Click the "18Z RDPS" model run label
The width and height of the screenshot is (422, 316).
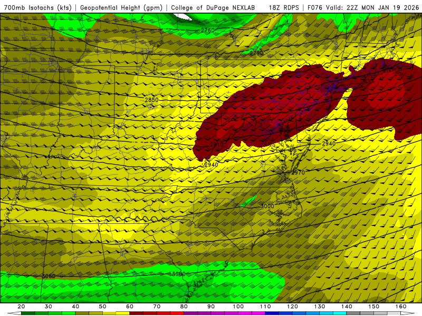284,7
